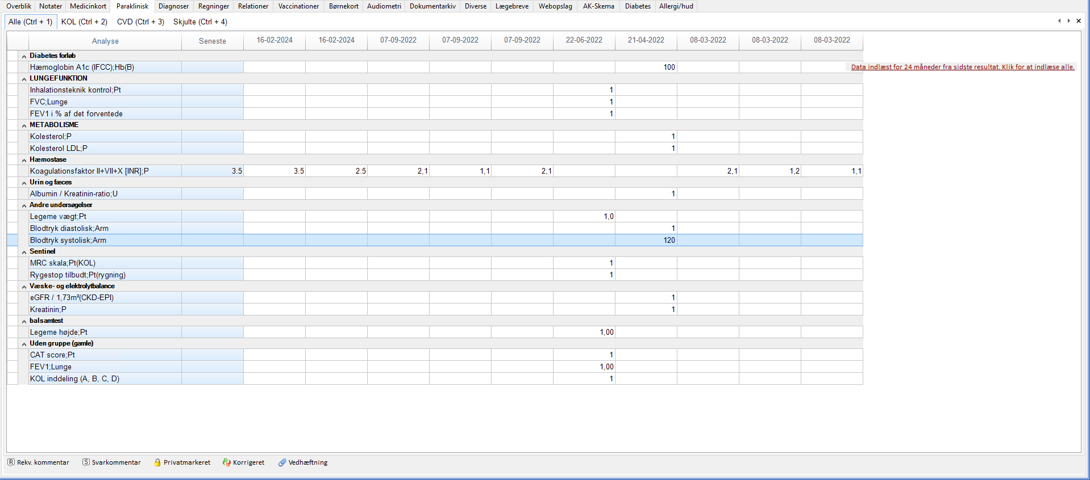1090x480 pixels.
Task: Select the Rygestop tilbudt;Pt(rygning) row
Action: [435, 275]
